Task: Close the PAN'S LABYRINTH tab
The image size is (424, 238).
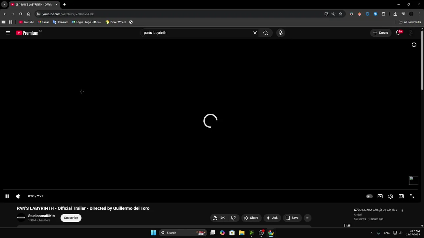Action: (56, 5)
